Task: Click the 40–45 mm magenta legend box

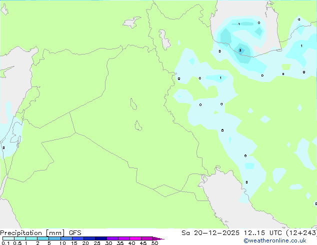Action: click(x=135, y=238)
